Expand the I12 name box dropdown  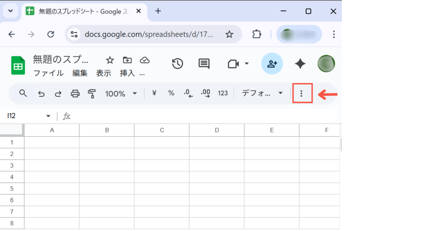[48, 116]
